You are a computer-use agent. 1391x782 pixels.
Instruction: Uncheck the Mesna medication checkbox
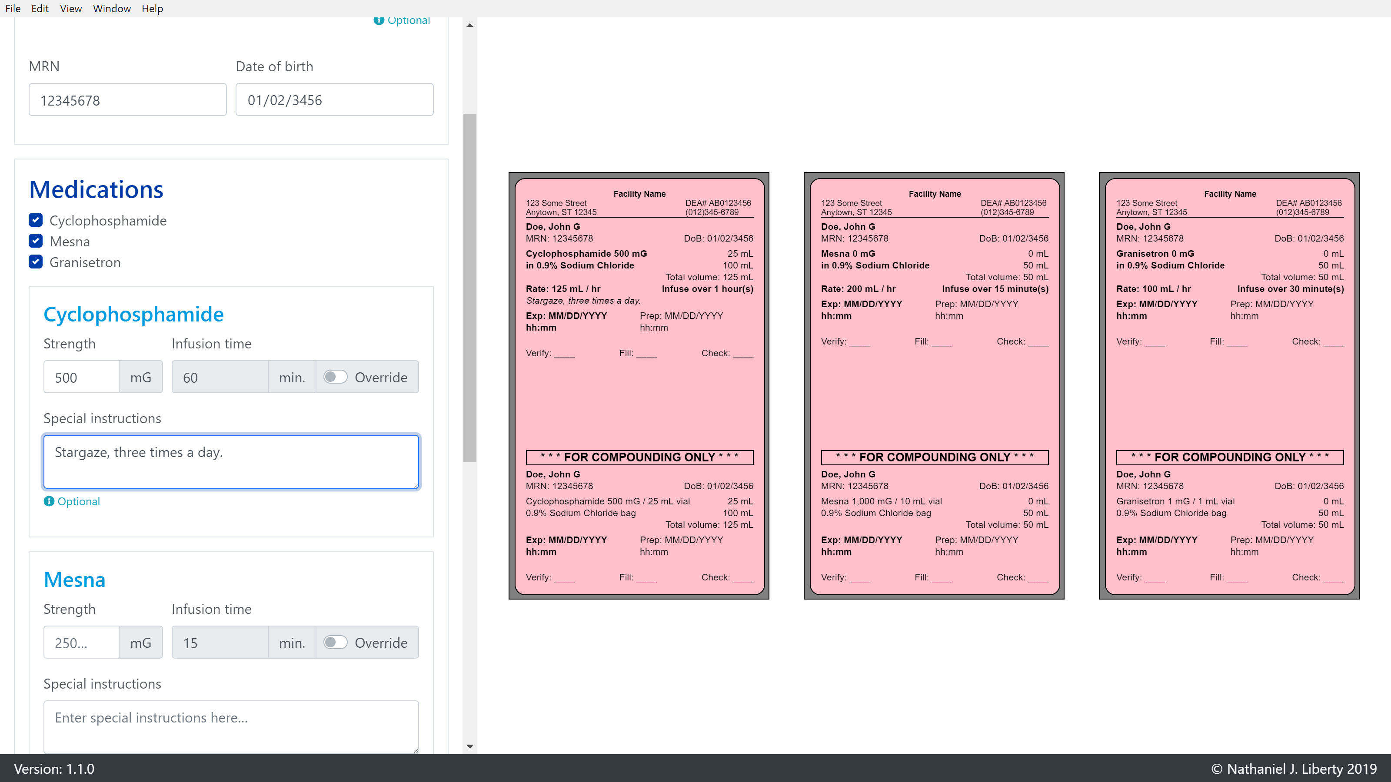point(36,241)
